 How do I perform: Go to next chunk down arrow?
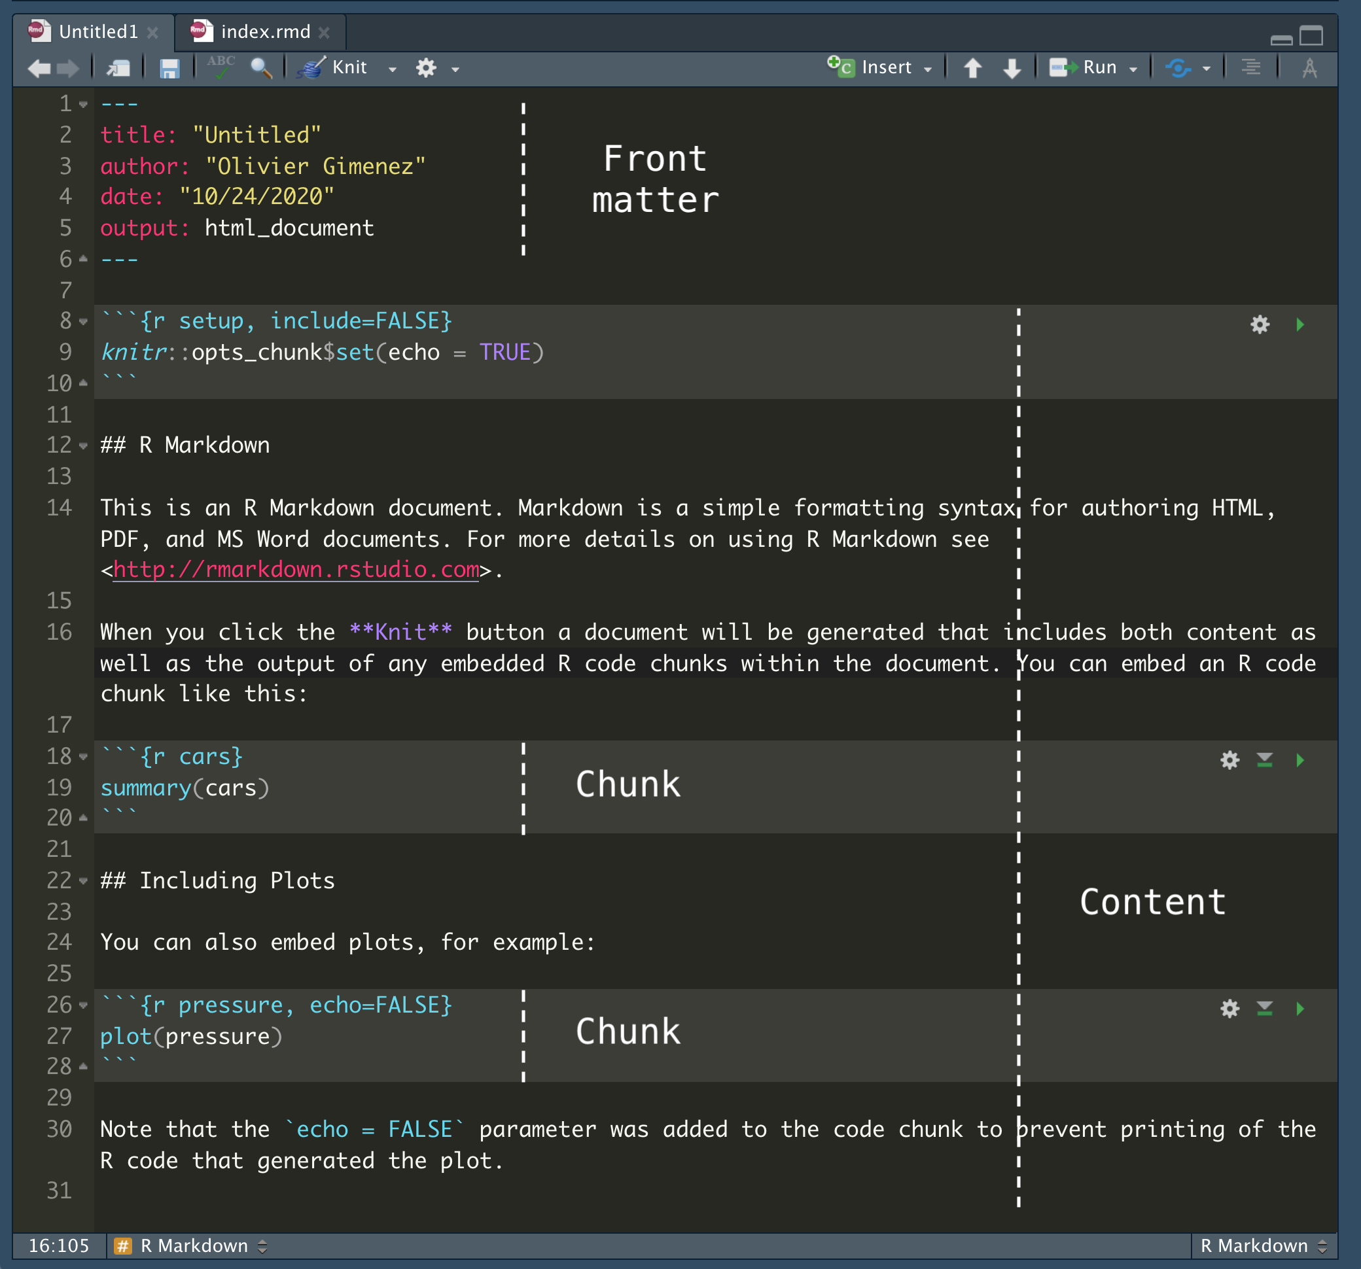[x=1012, y=68]
